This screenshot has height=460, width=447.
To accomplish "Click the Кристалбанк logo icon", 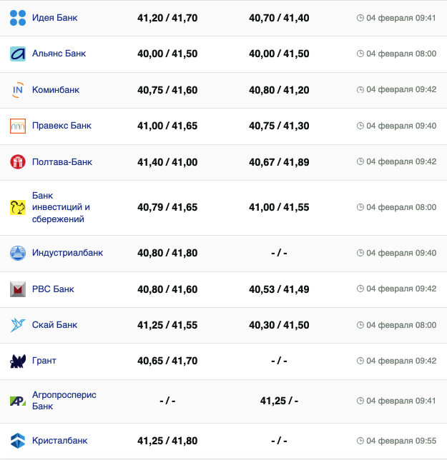I will point(18,441).
